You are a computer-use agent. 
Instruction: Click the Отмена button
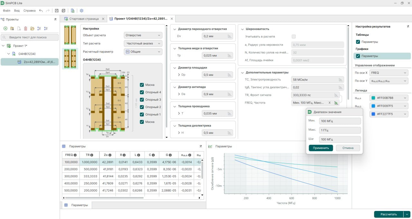348,148
